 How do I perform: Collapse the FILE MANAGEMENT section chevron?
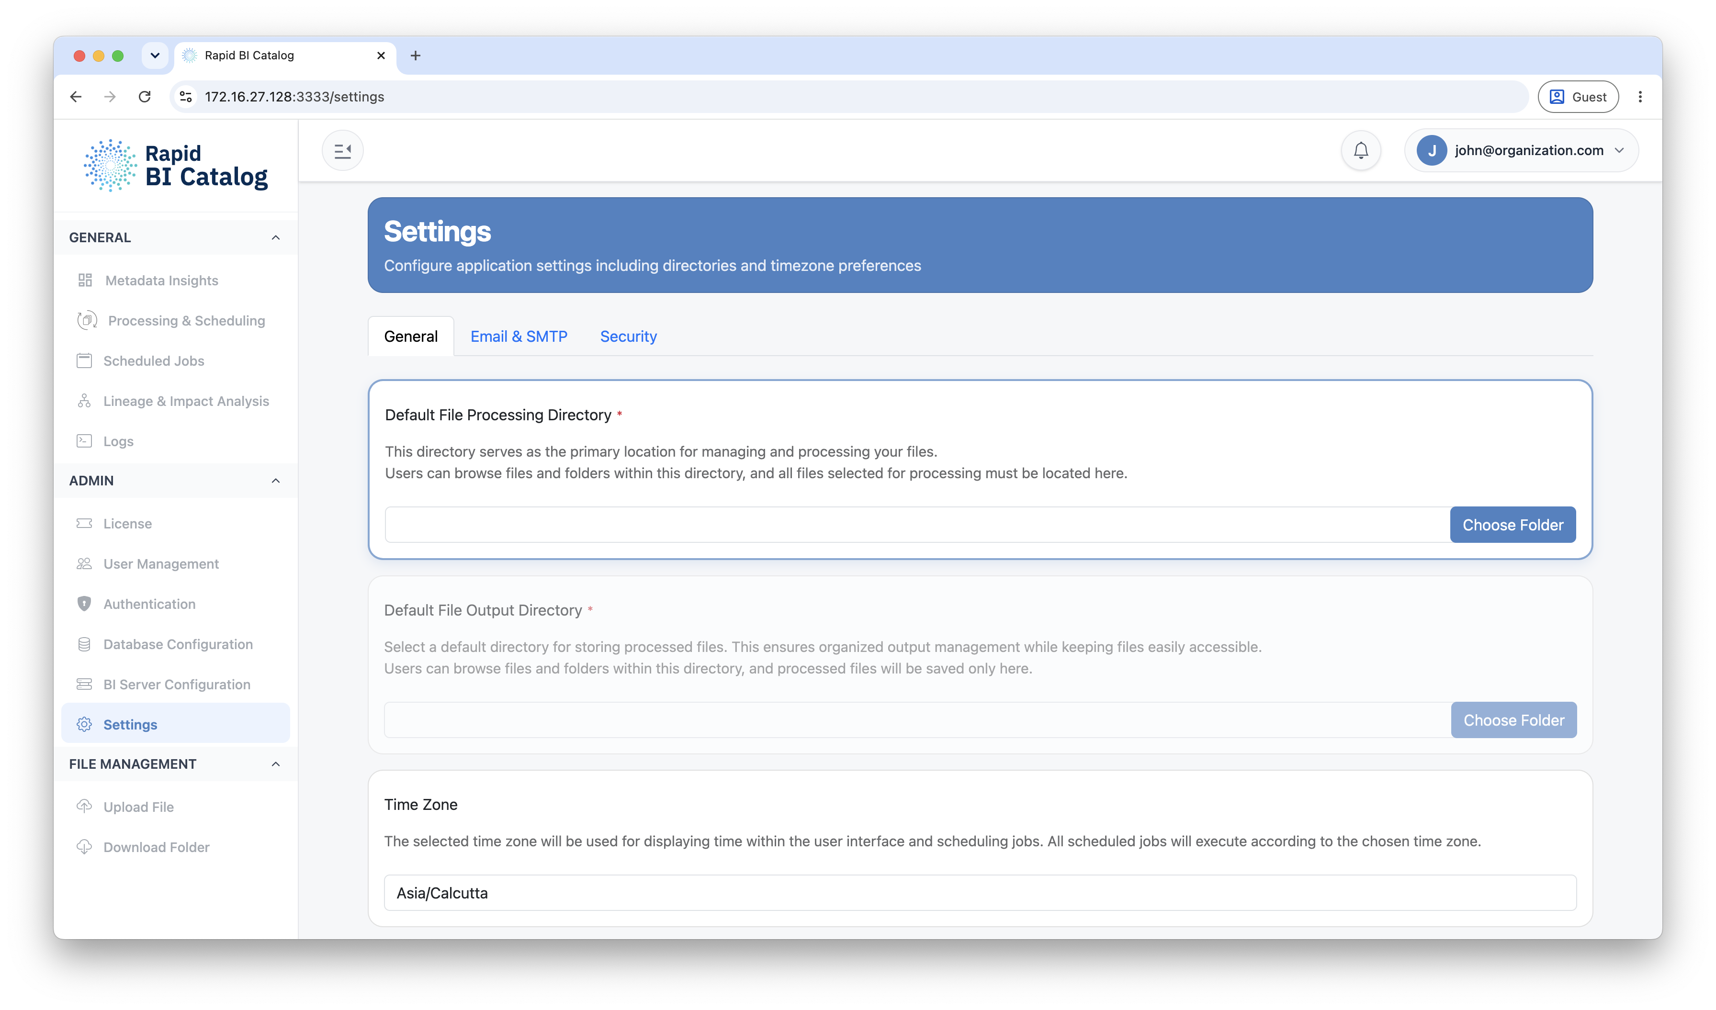point(276,763)
